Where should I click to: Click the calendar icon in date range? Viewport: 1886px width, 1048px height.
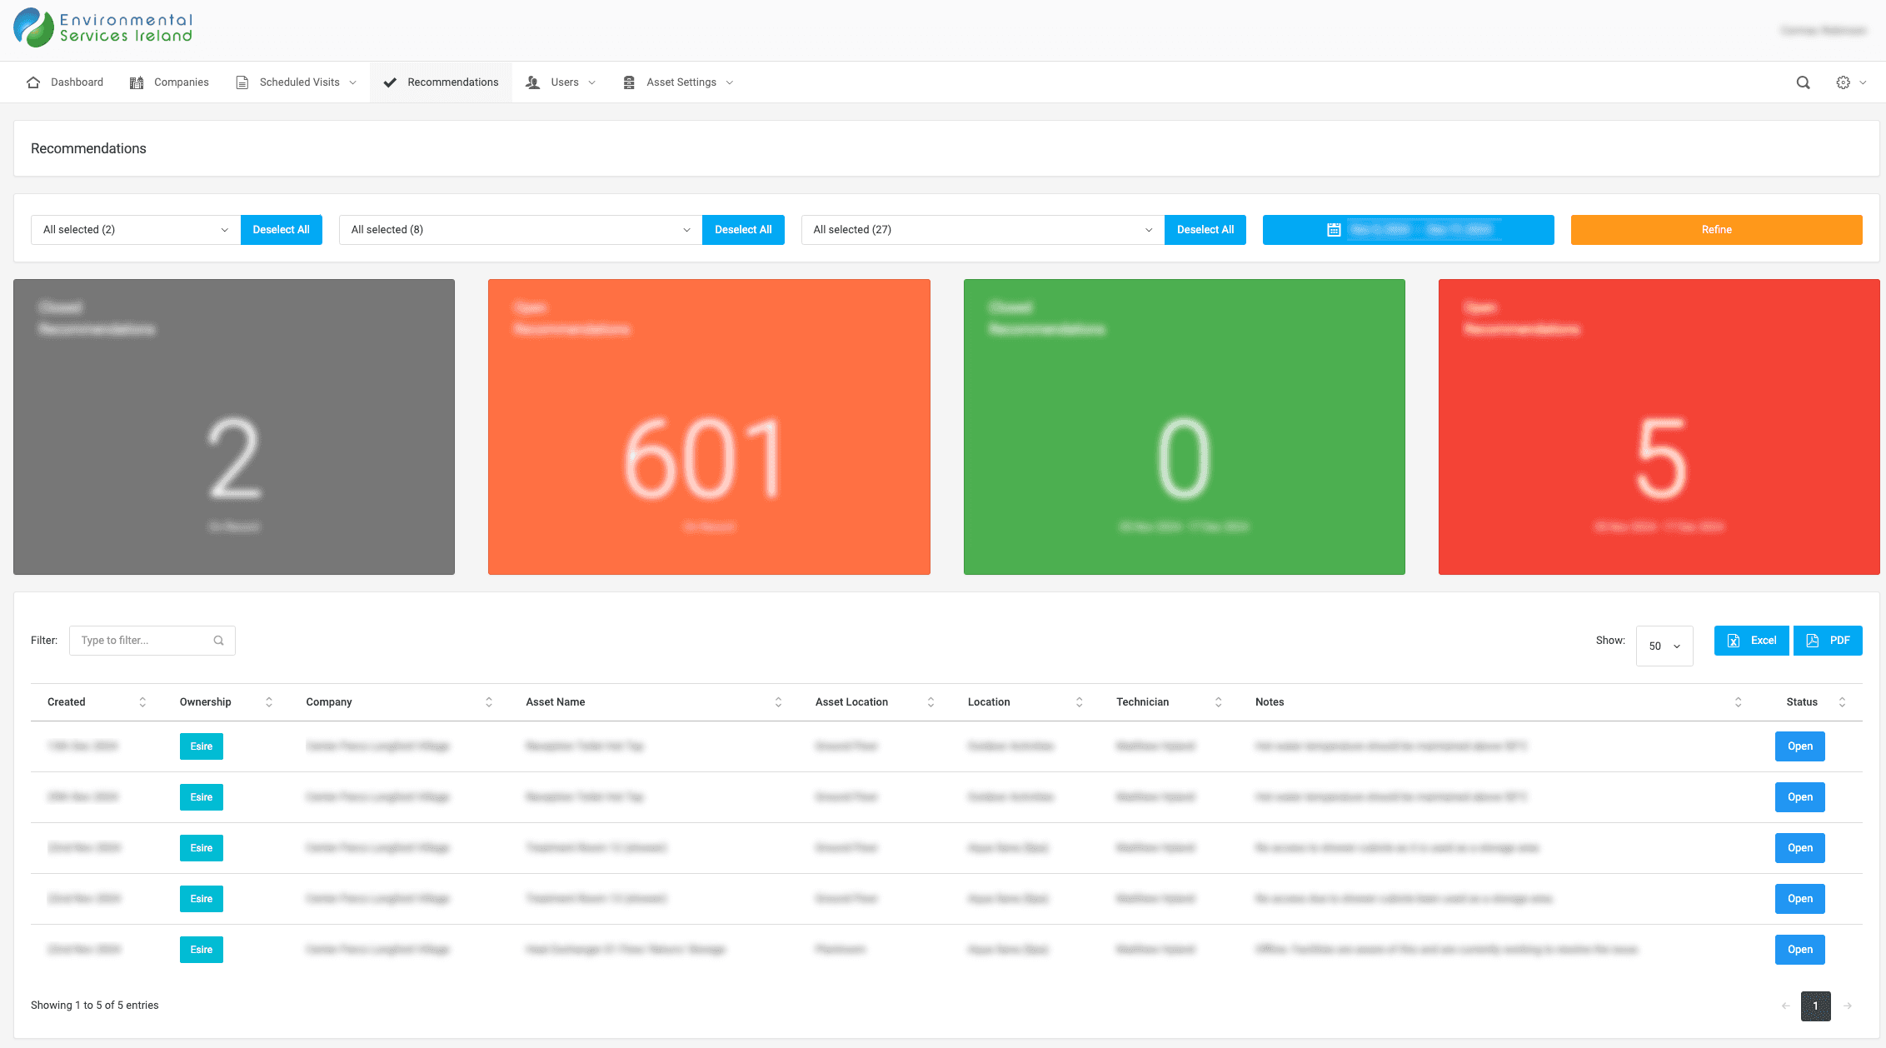1334,230
